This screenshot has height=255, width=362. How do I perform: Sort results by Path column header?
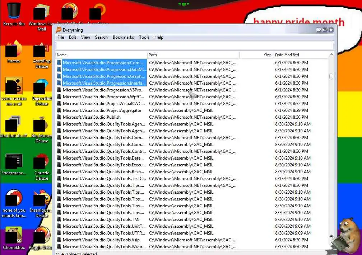(193, 55)
